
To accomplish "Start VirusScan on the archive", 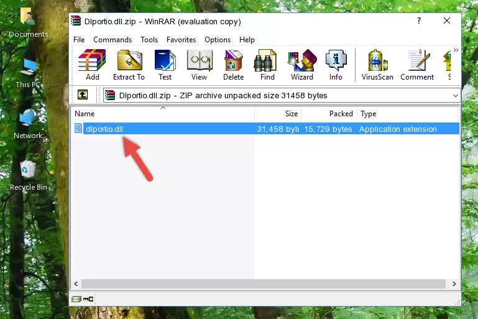I will pyautogui.click(x=377, y=65).
